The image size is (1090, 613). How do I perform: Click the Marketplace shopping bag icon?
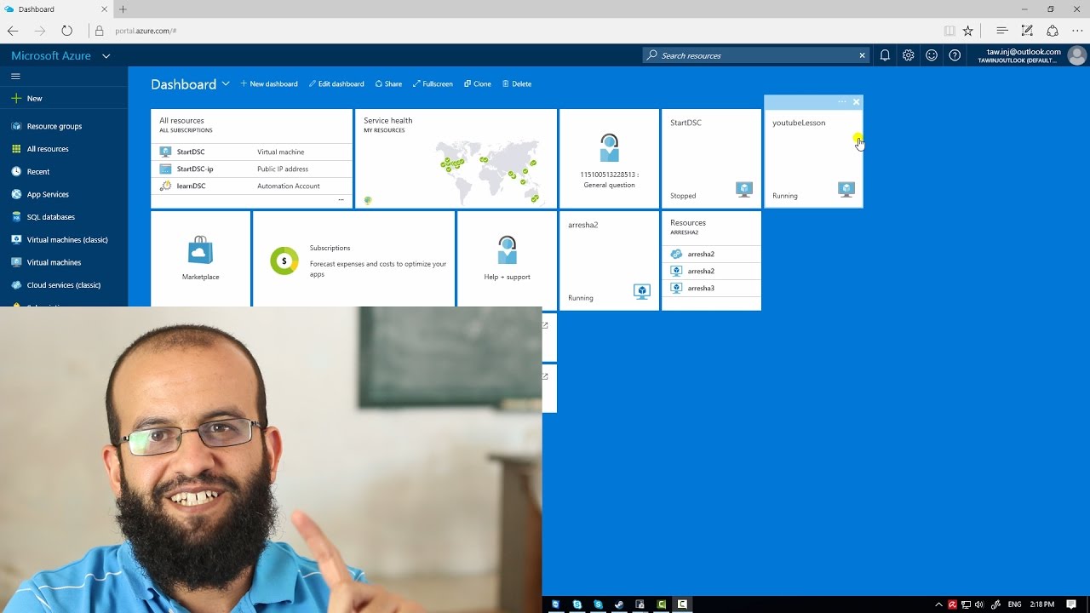click(200, 250)
